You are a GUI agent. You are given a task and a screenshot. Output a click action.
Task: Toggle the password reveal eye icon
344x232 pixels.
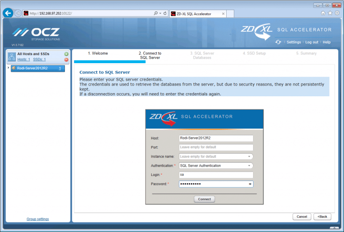click(250, 184)
